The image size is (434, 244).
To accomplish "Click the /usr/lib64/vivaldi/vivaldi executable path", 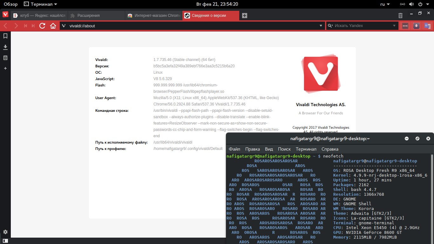I will (x=173, y=142).
